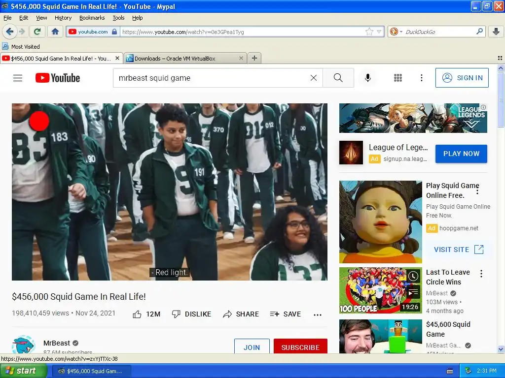Click the padlock site security icon

(x=114, y=32)
